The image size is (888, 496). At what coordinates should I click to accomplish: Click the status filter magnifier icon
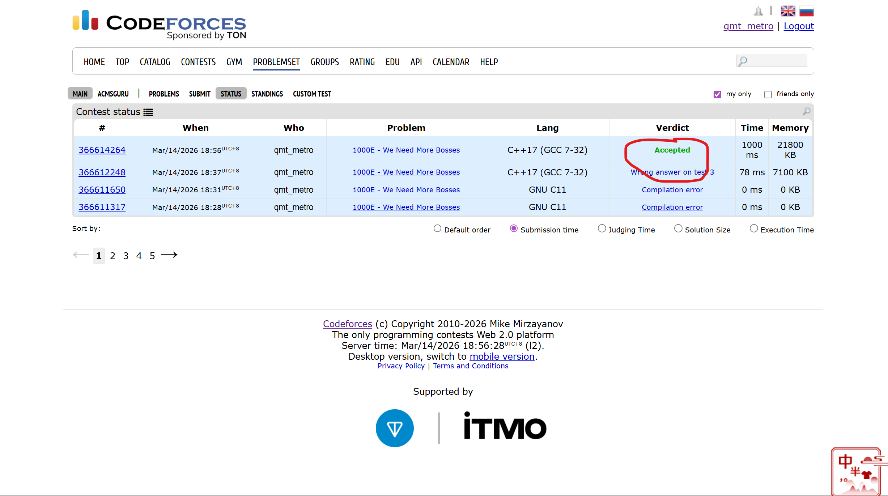coord(806,111)
